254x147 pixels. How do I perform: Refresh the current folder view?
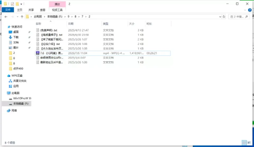[x=224, y=17]
